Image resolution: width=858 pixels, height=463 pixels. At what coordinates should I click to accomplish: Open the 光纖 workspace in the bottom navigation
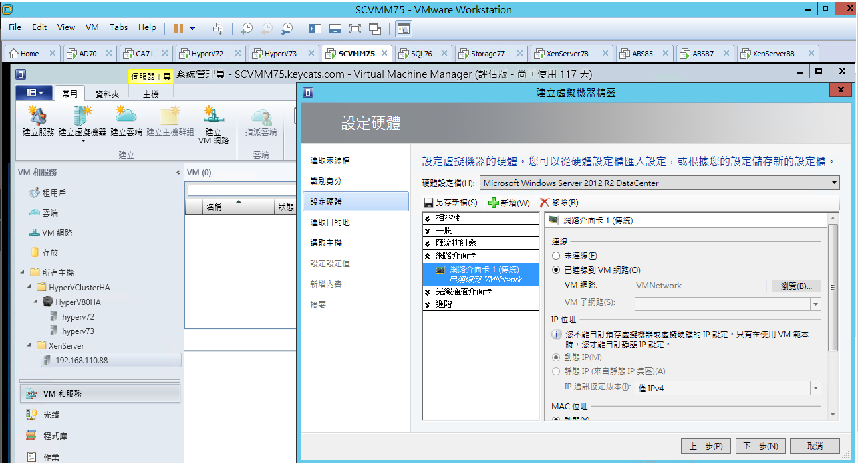(100, 415)
